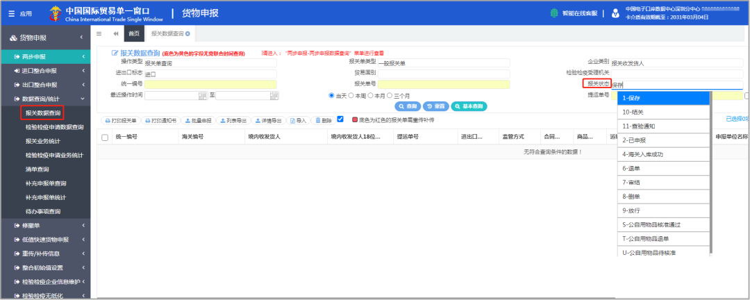The height and width of the screenshot is (300, 750).
Task: Click the 导入 import button
Action: pyautogui.click(x=298, y=121)
